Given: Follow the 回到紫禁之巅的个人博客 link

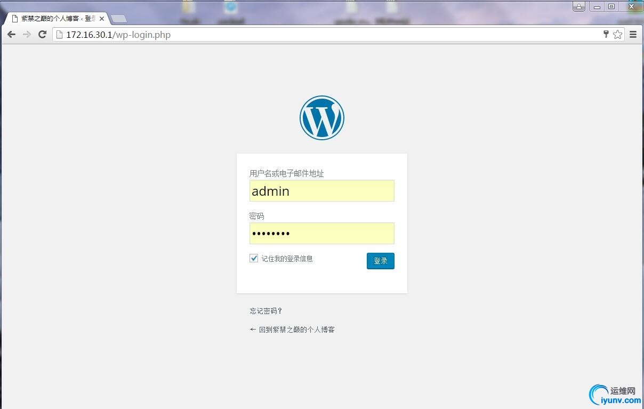Looking at the screenshot, I should [292, 330].
